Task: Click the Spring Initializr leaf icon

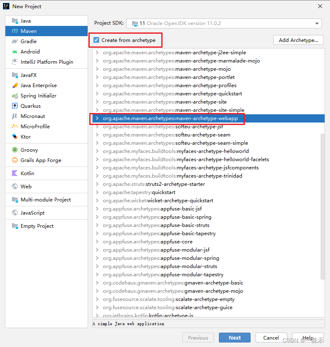Action: (15, 96)
